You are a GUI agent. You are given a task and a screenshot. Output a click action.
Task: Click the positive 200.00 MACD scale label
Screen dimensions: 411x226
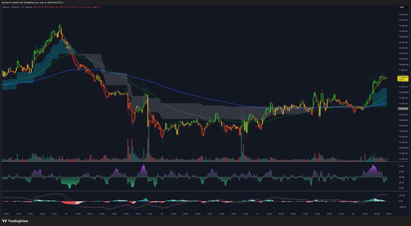[x=402, y=195]
